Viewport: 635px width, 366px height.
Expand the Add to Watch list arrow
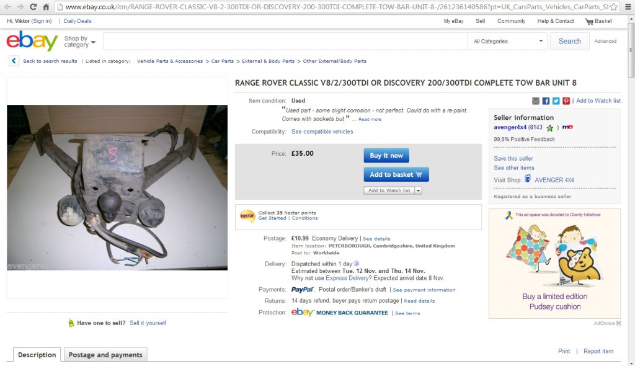(419, 190)
